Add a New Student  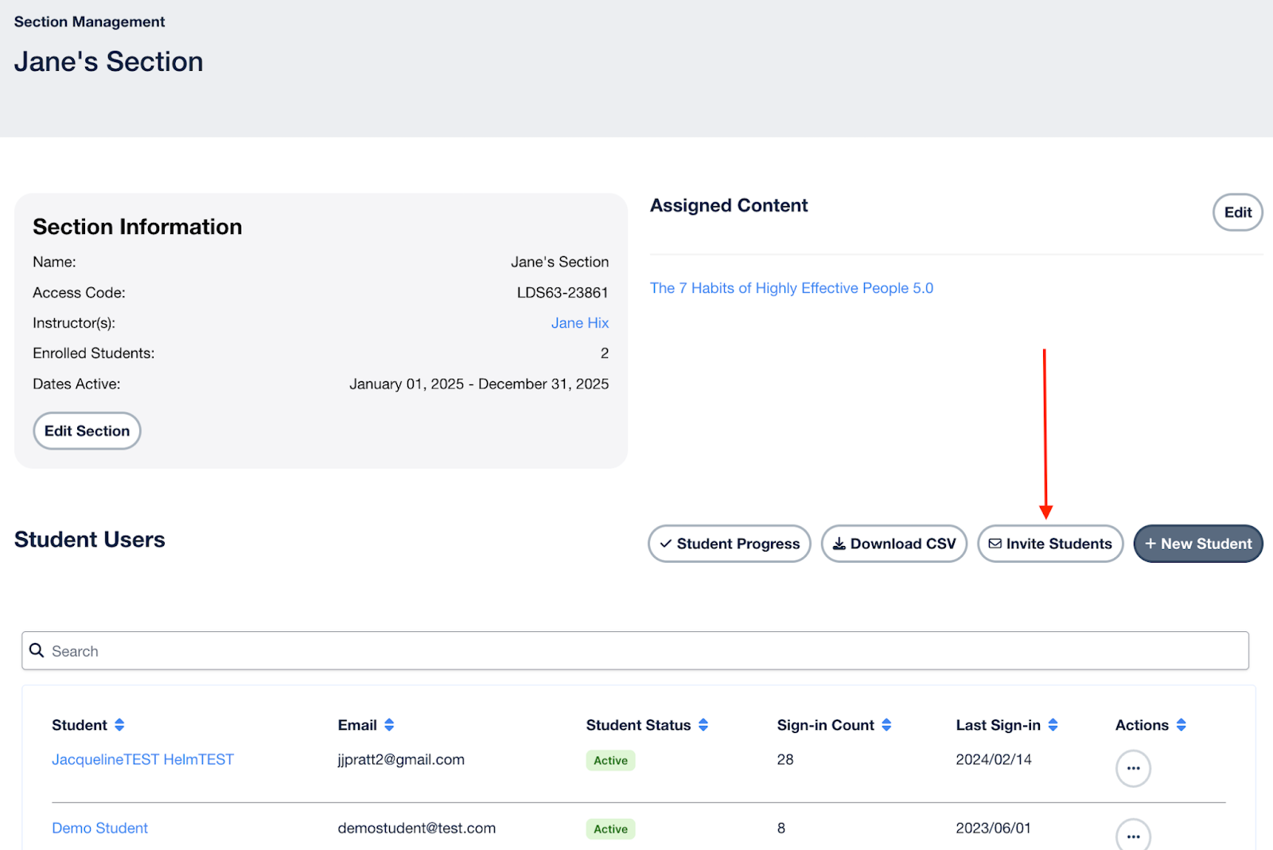pos(1197,544)
